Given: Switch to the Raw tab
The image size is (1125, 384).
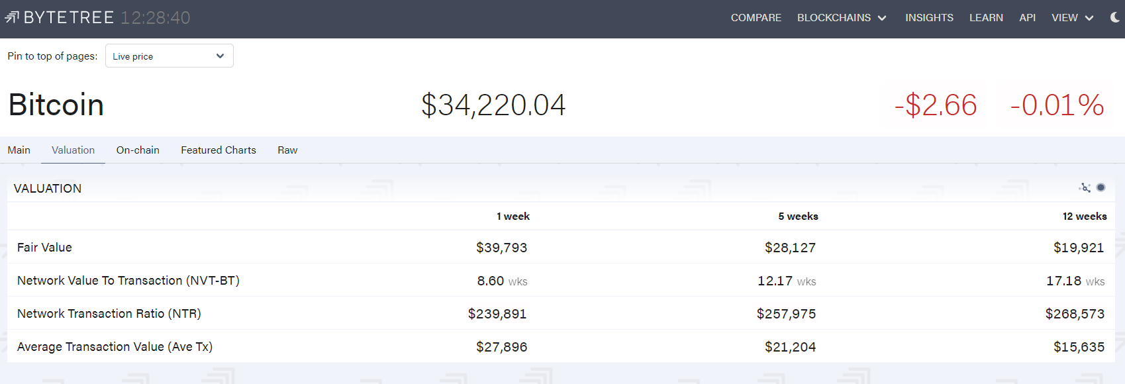Looking at the screenshot, I should pos(287,150).
